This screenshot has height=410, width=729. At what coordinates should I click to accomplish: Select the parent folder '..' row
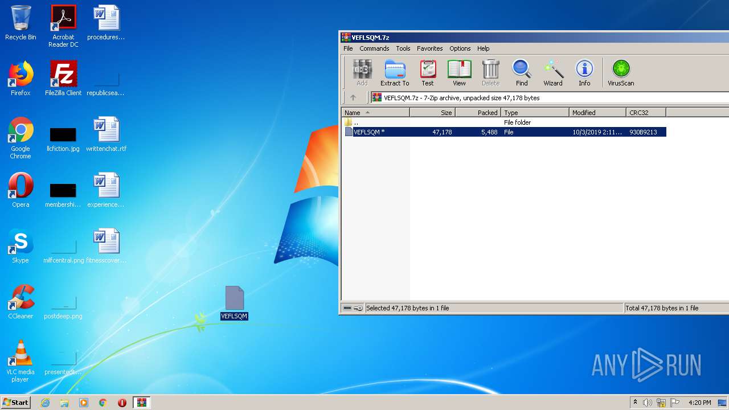click(x=504, y=122)
